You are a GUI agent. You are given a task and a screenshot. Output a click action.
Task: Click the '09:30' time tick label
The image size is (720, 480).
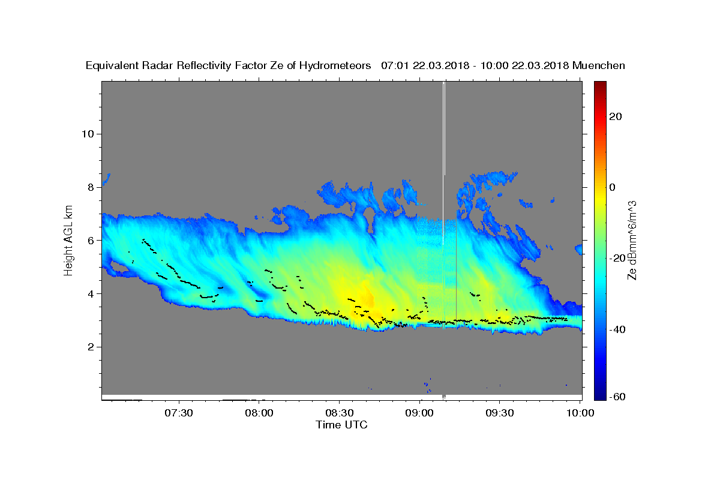(x=500, y=413)
